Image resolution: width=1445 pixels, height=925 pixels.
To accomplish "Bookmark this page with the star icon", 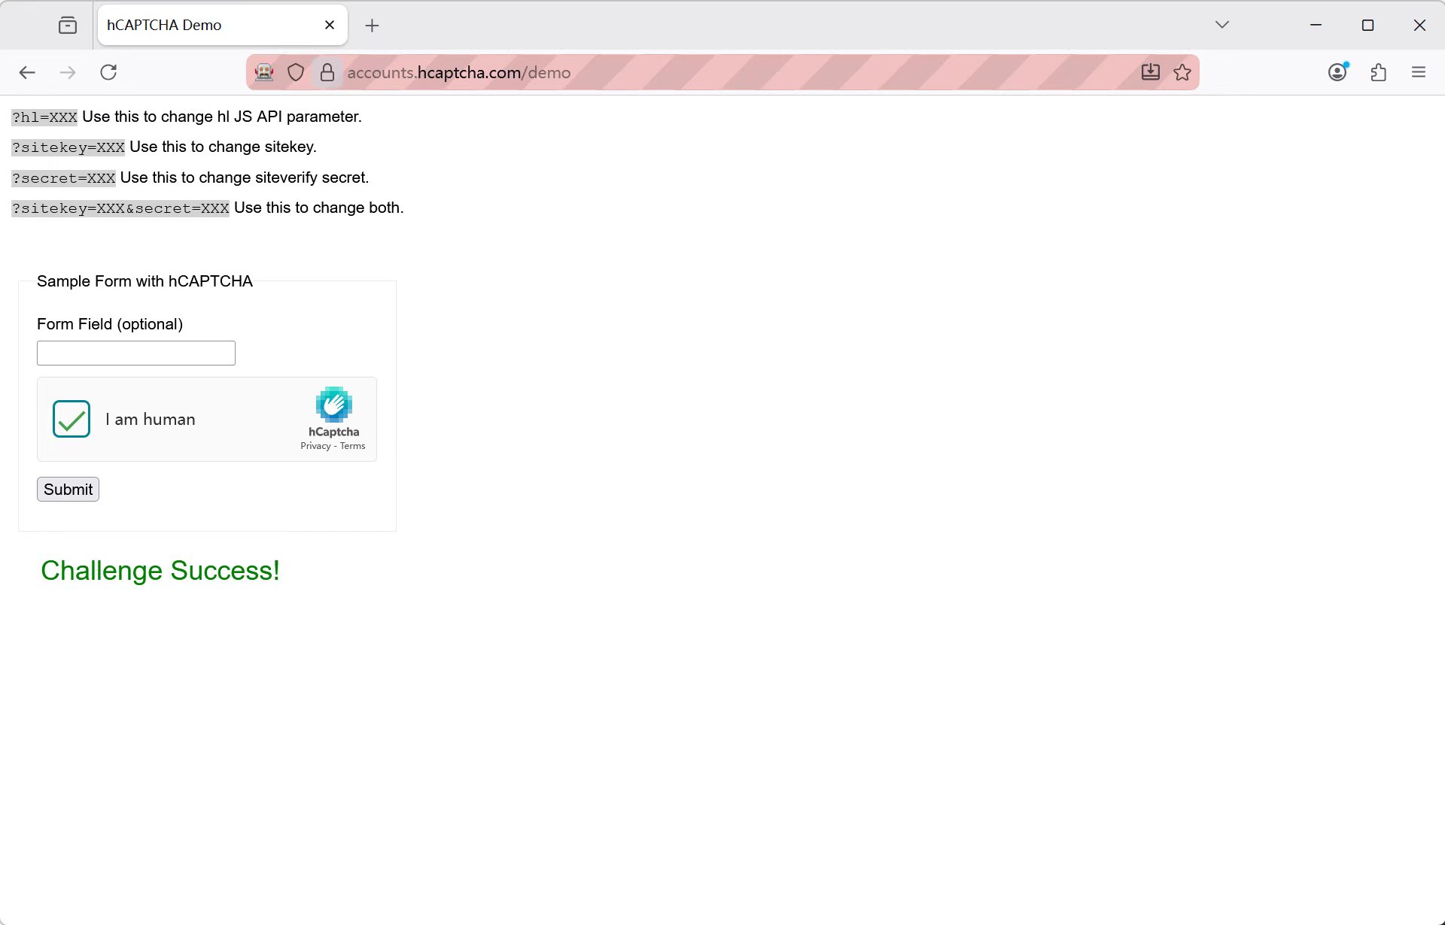I will tap(1182, 72).
